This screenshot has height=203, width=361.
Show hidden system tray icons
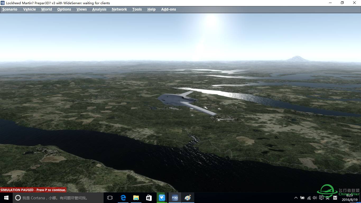tap(296, 198)
